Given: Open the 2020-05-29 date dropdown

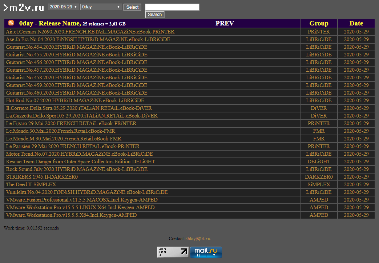Looking at the screenshot, I should [63, 7].
